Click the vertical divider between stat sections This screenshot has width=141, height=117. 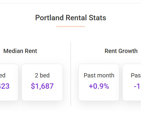coord(71,74)
